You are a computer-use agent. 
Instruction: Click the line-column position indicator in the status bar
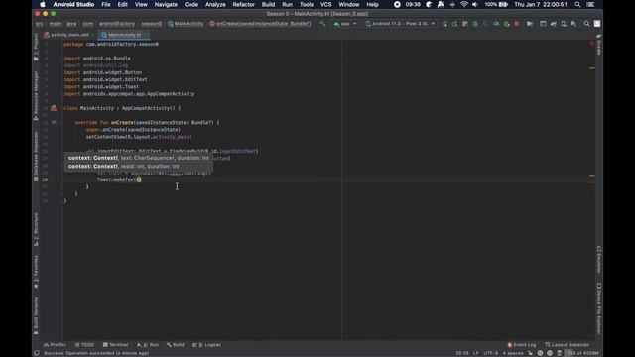coord(462,353)
